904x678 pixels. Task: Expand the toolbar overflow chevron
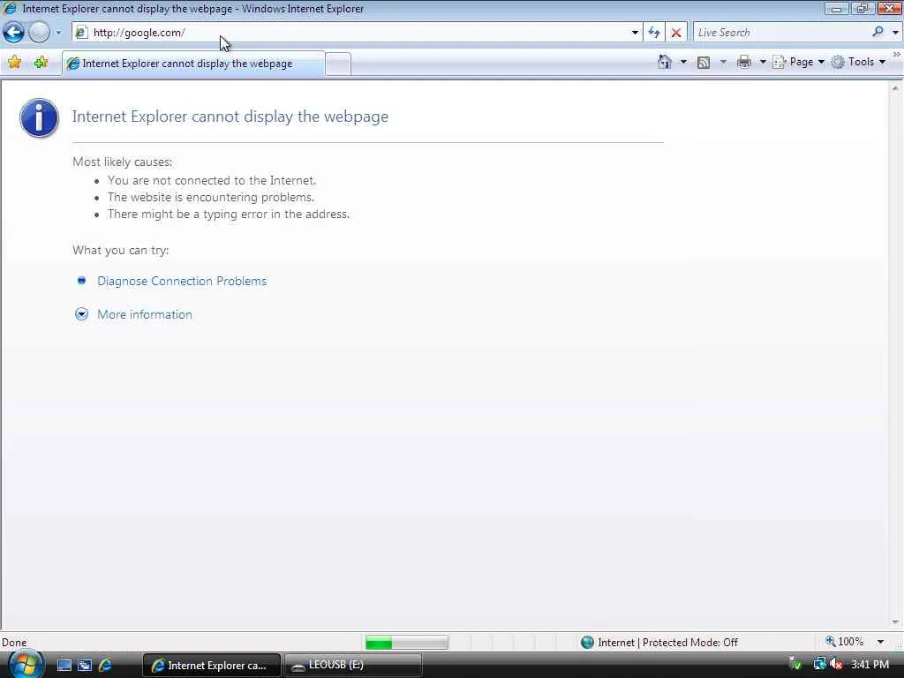[897, 54]
